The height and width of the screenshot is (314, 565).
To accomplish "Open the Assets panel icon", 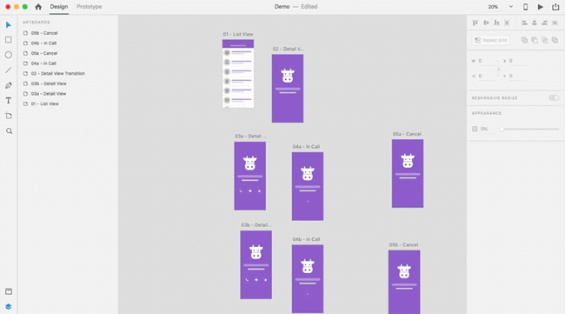I will click(x=9, y=291).
